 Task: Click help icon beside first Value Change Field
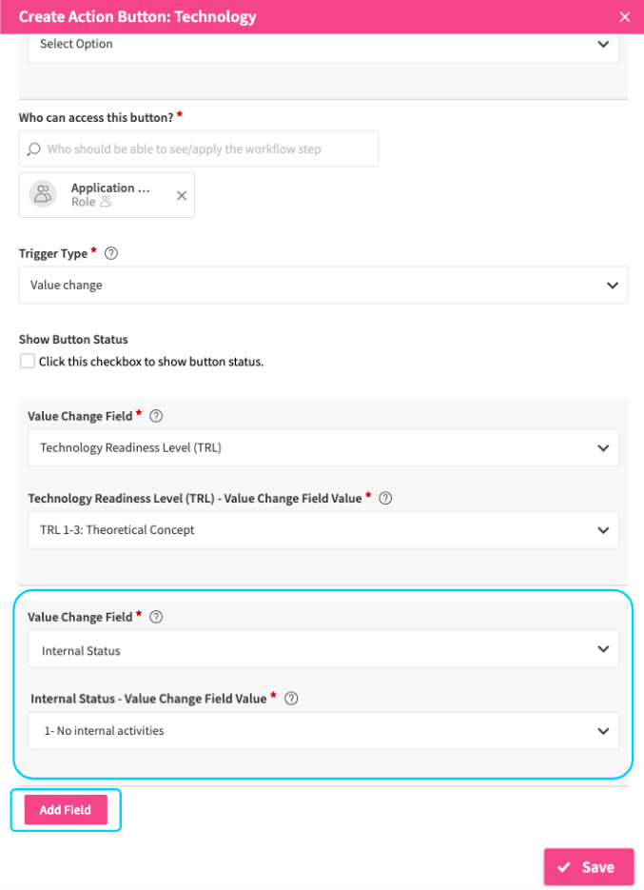coord(157,416)
